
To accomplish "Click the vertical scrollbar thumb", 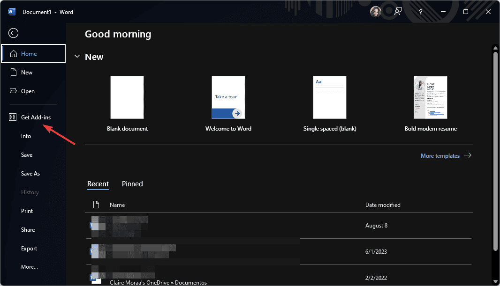I will (x=495, y=151).
